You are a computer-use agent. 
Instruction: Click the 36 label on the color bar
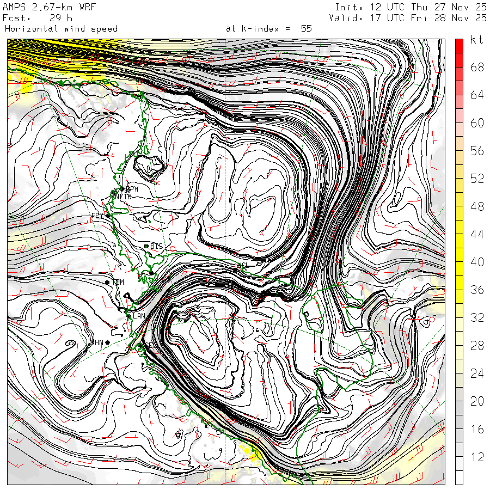click(x=477, y=290)
